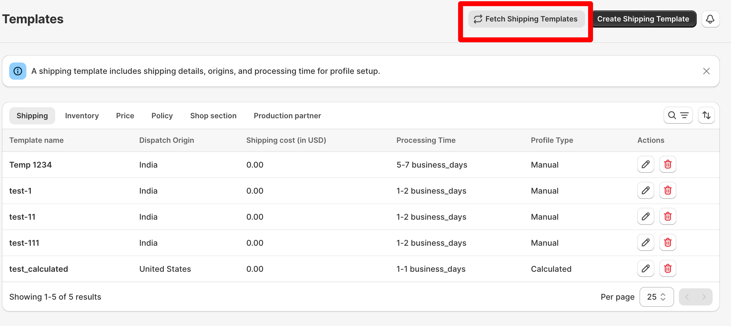This screenshot has width=731, height=326.
Task: Edit the test_calculated template
Action: point(646,269)
